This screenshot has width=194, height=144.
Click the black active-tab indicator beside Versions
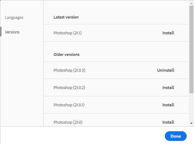1,32
